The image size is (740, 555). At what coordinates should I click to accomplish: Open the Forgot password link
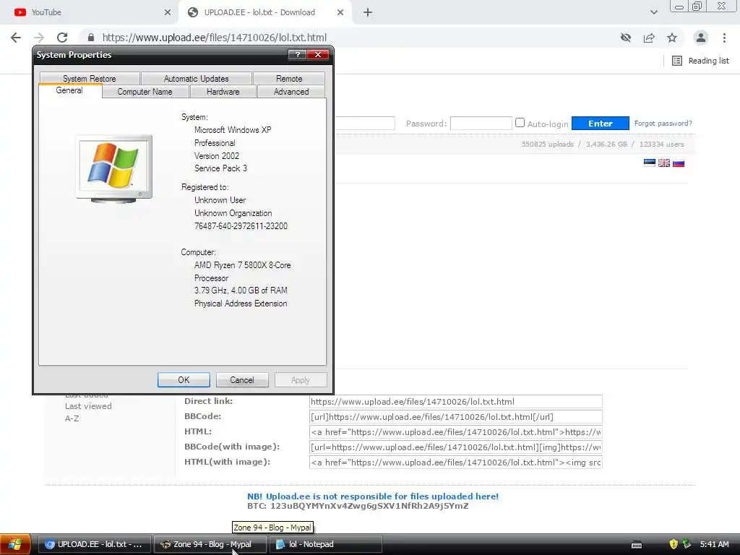tap(663, 123)
